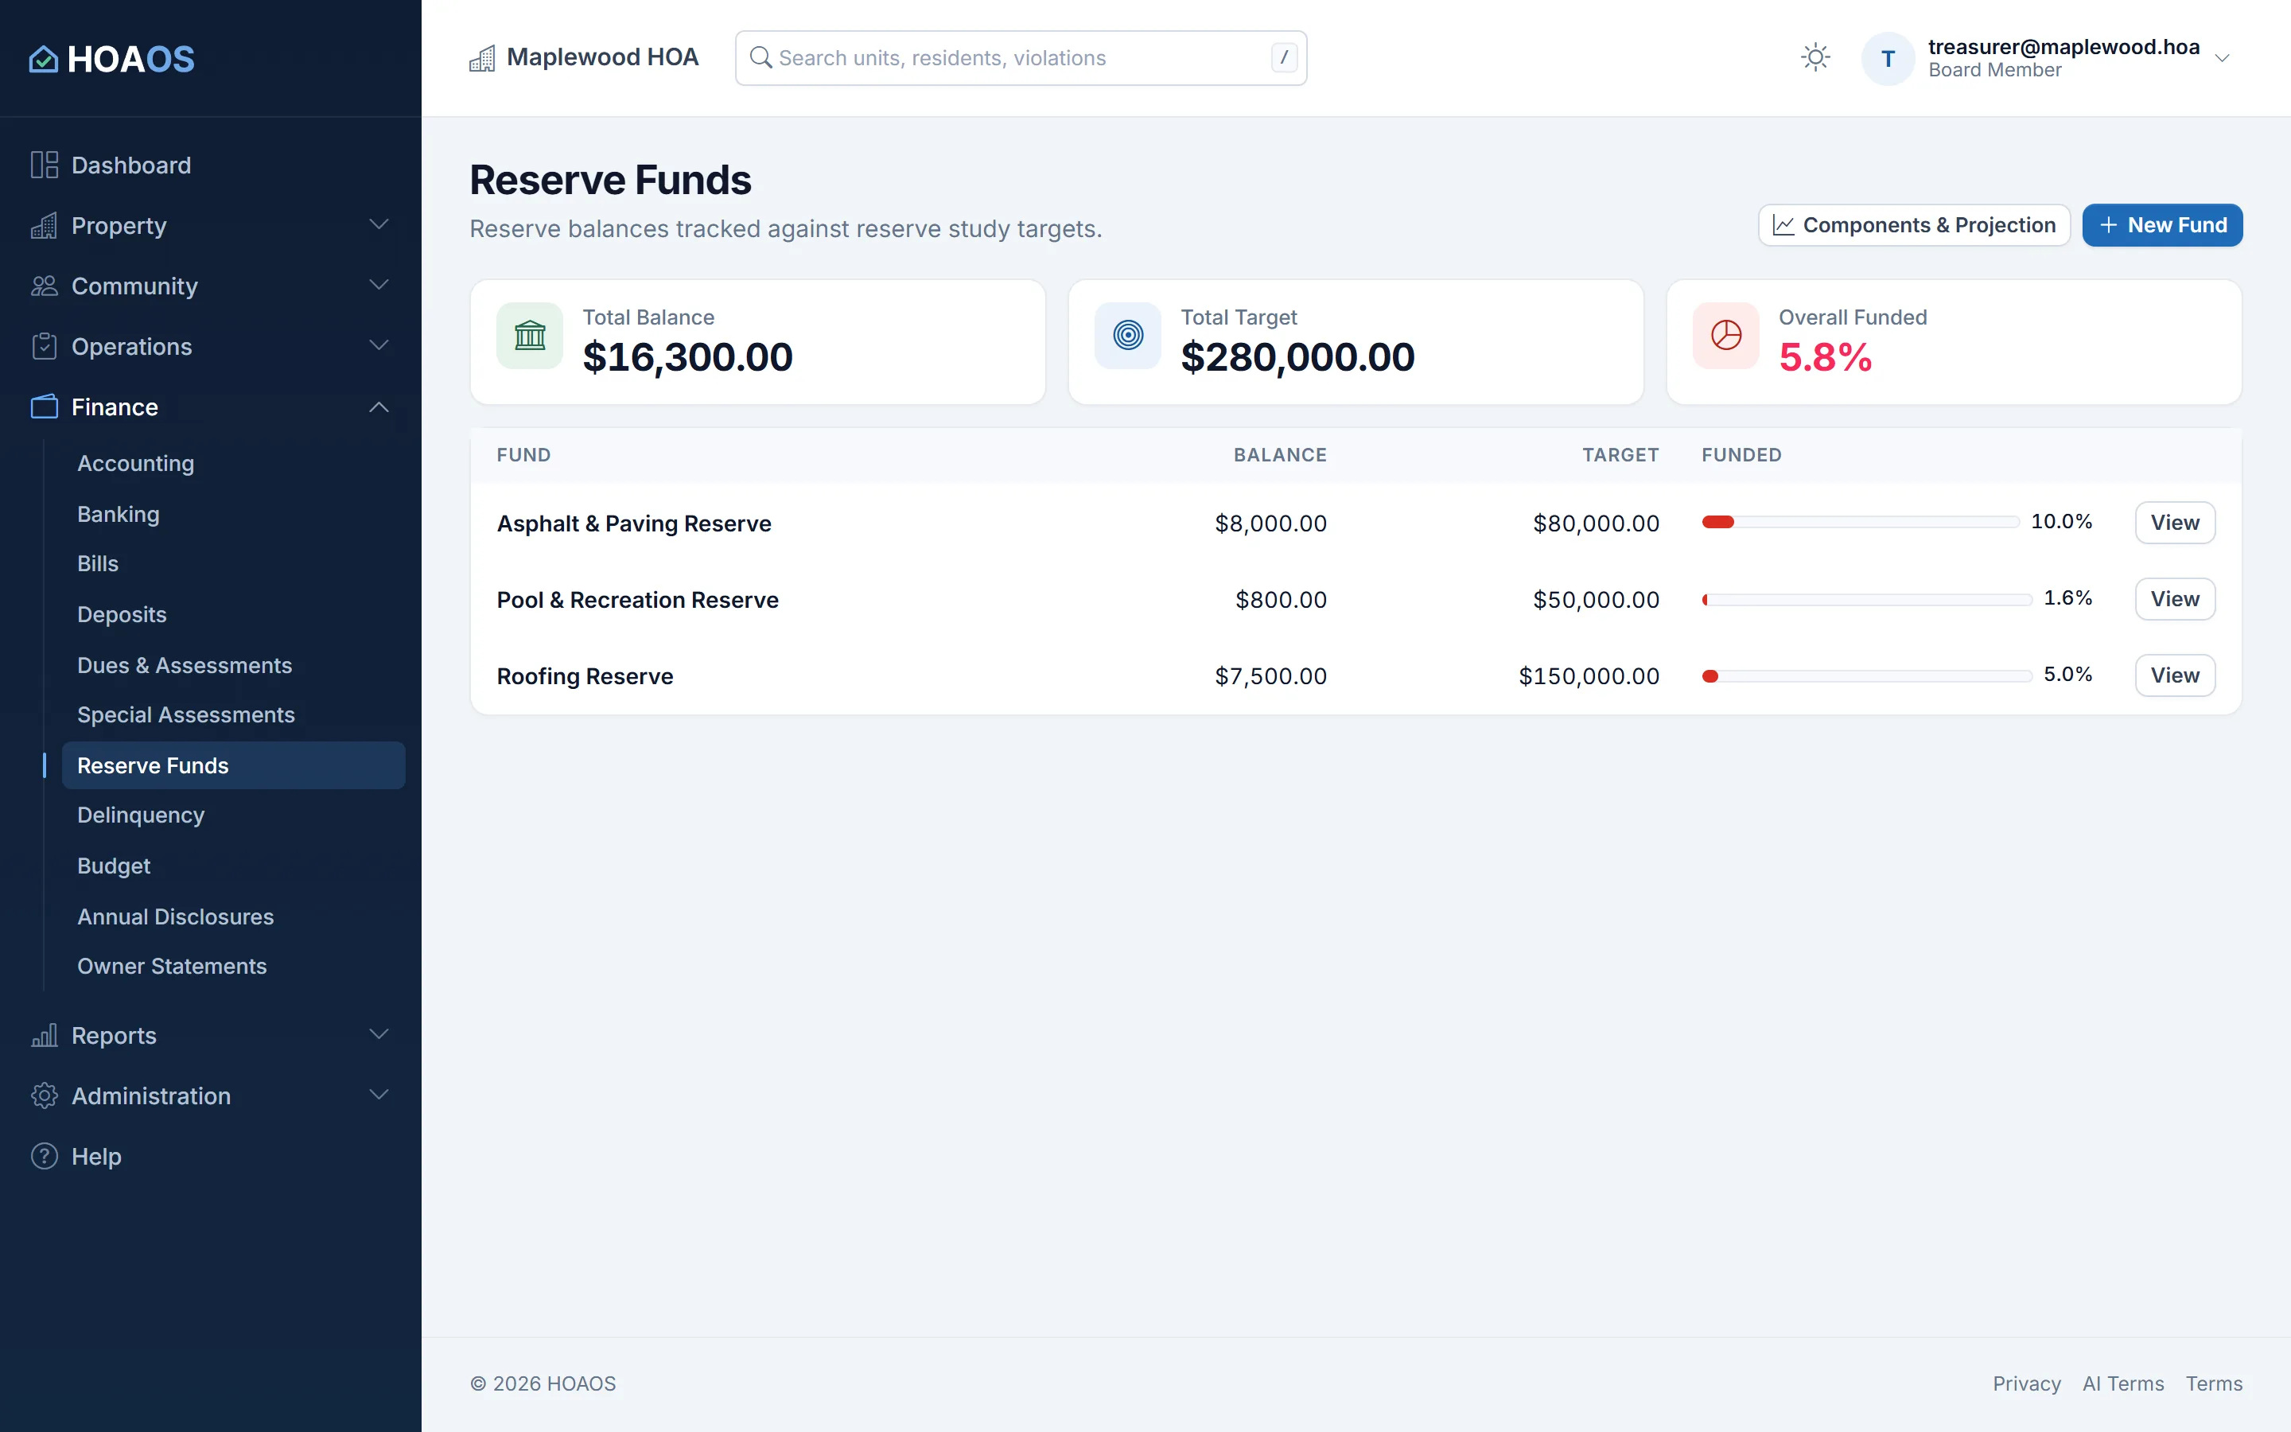
Task: Click the Maplewood HOA name in header
Action: [603, 56]
